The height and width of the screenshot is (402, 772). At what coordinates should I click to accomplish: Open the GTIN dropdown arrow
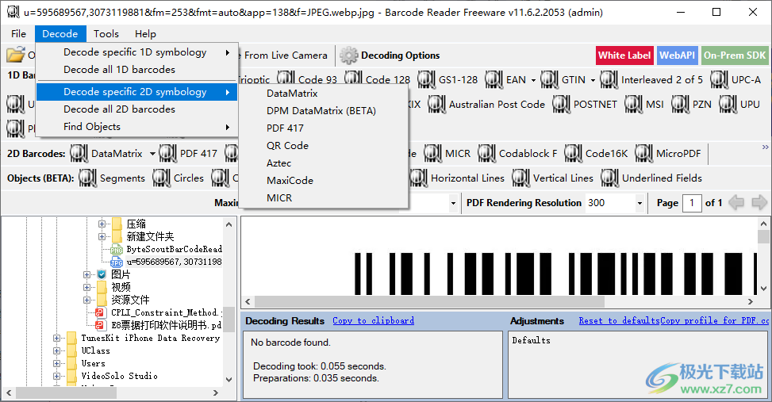[x=593, y=80]
